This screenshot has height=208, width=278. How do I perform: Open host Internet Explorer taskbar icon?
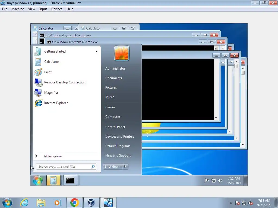point(24,203)
